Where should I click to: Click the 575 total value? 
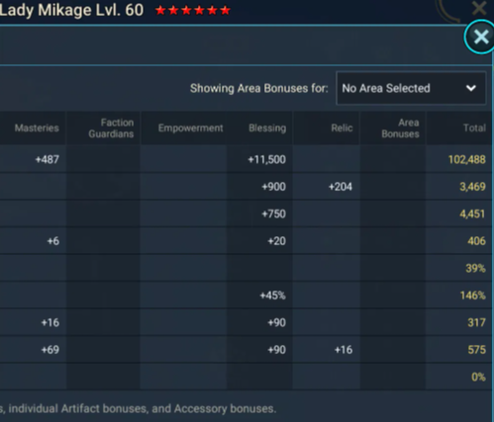pyautogui.click(x=476, y=350)
